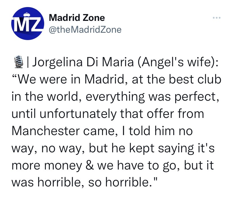233x198 pixels.
Task: Open the three-dot more options menu
Action: click(x=216, y=18)
